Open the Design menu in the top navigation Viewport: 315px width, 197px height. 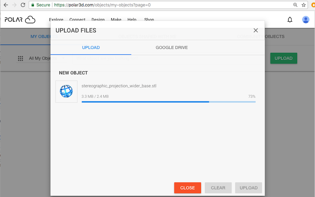click(98, 20)
